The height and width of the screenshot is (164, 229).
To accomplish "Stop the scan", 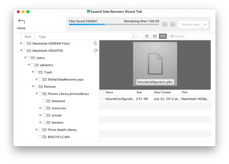I will (173, 24).
